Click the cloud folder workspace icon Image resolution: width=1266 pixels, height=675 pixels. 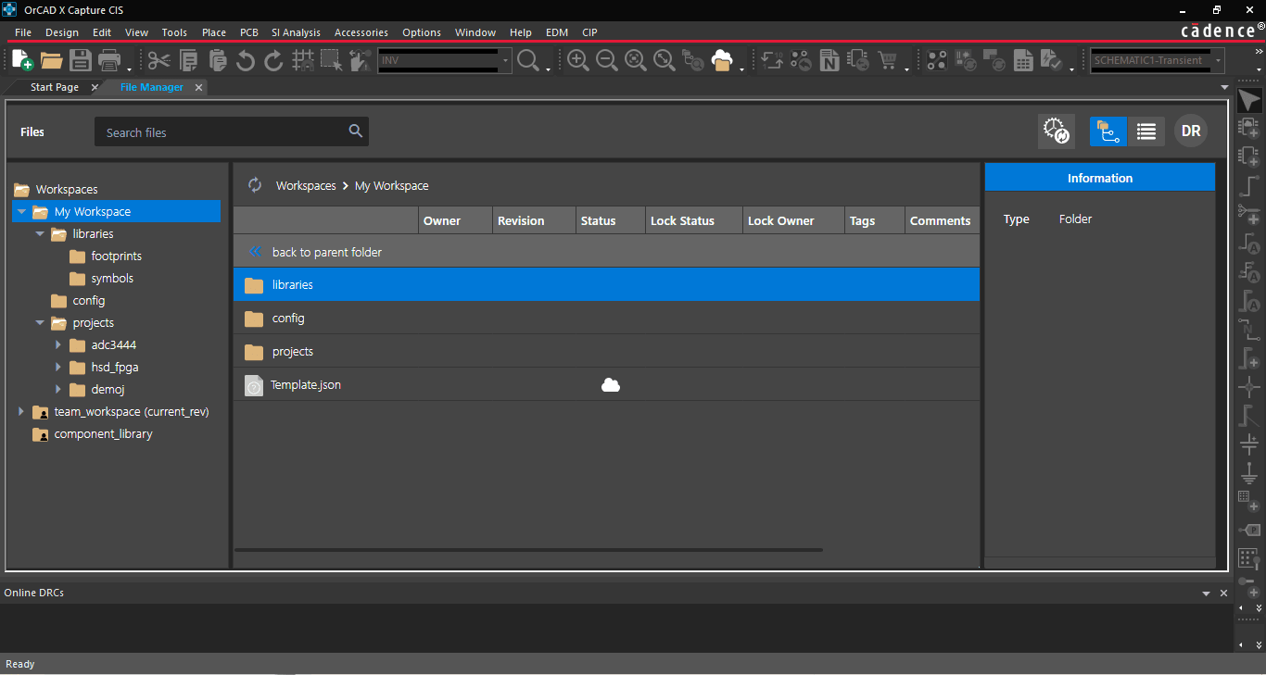(722, 60)
